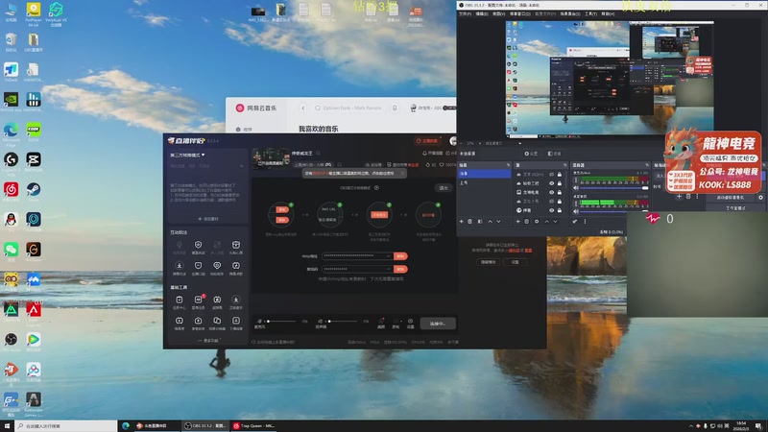768x432 pixels.
Task: Expand 更多功能 in 直播伴侣 sidebar
Action: [x=209, y=341]
